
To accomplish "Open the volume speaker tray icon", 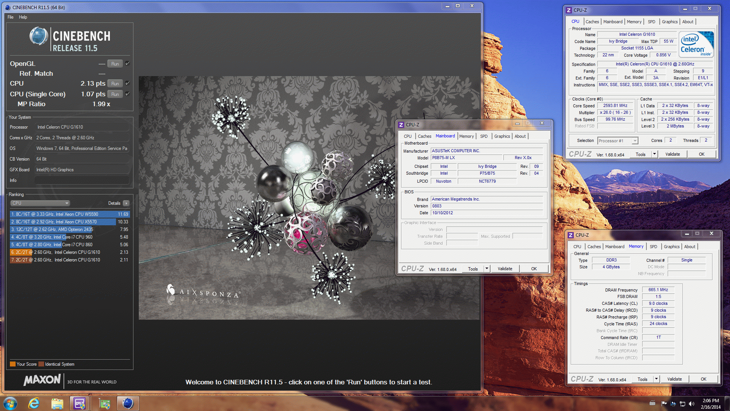I will click(x=691, y=404).
